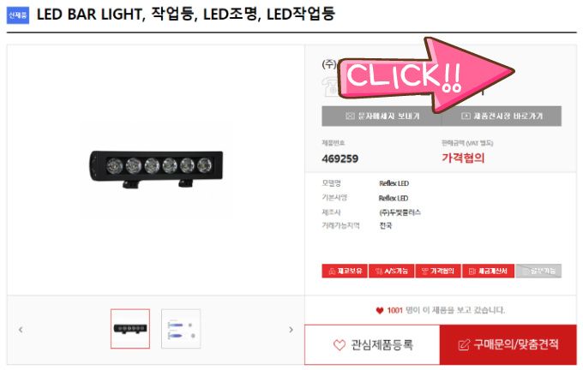
Task: Click the icon on 제품전시장 바로가기
Action: (x=466, y=116)
